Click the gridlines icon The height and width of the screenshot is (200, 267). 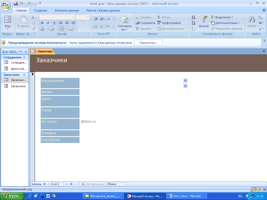pyautogui.click(x=62, y=29)
